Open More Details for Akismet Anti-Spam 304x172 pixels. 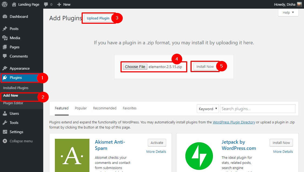click(x=156, y=152)
